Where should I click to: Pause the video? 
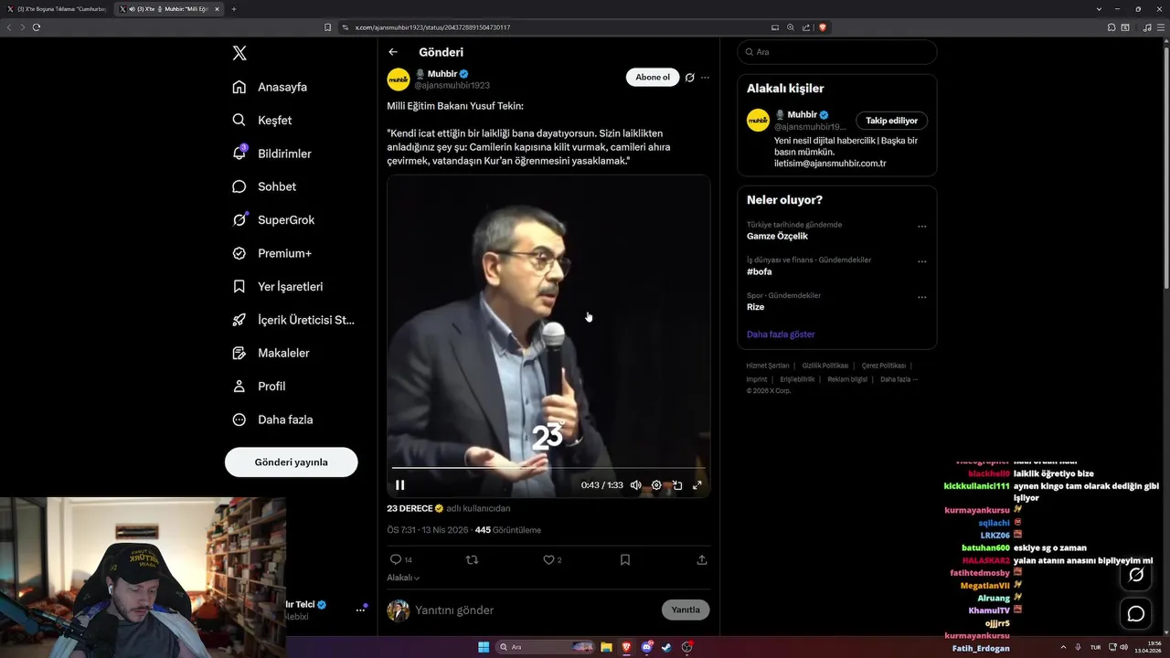399,485
